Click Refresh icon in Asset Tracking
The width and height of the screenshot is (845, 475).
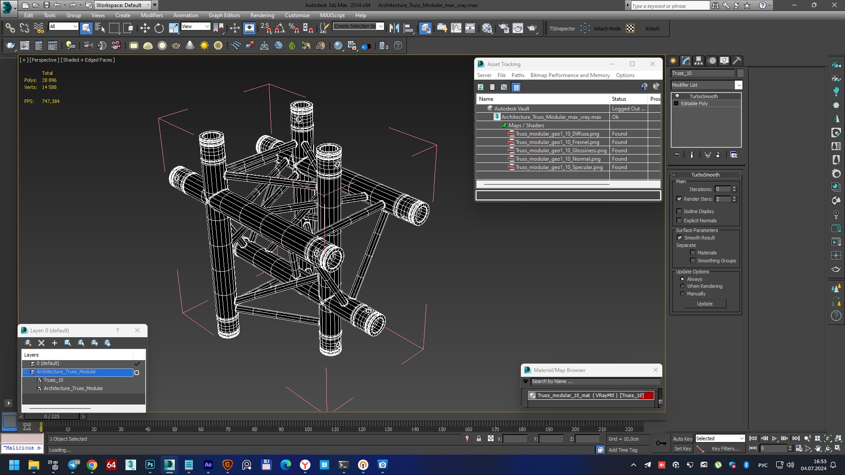[x=480, y=87]
